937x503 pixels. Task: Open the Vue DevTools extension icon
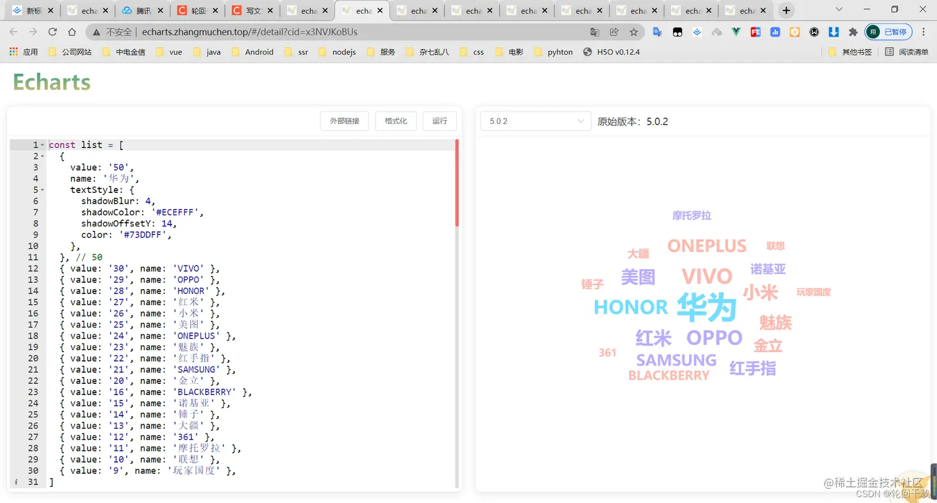coord(737,31)
